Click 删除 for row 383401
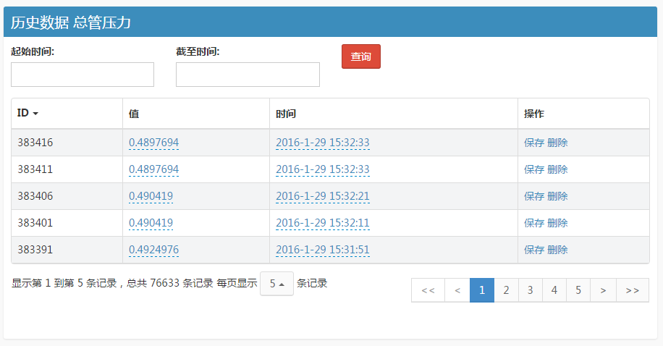Screen dimensions: 663x346 [x=557, y=222]
